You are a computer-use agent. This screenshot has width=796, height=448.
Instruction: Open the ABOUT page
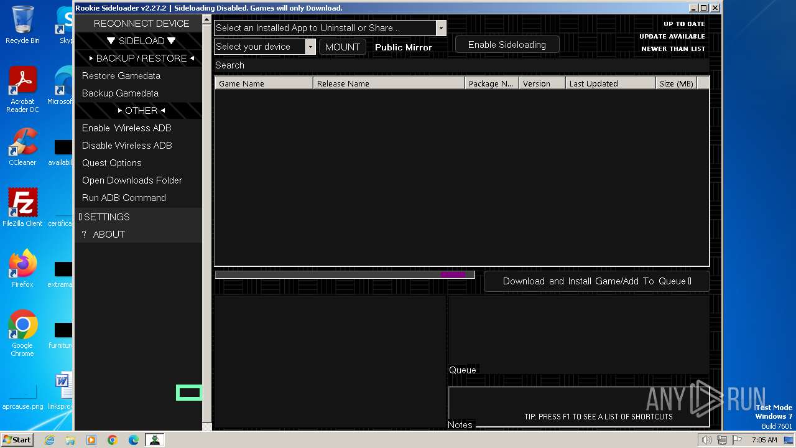tap(138, 235)
